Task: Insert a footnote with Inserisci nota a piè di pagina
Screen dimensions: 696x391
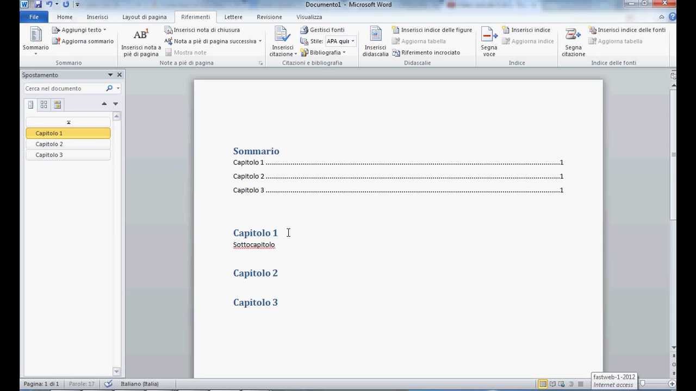Action: coord(141,42)
